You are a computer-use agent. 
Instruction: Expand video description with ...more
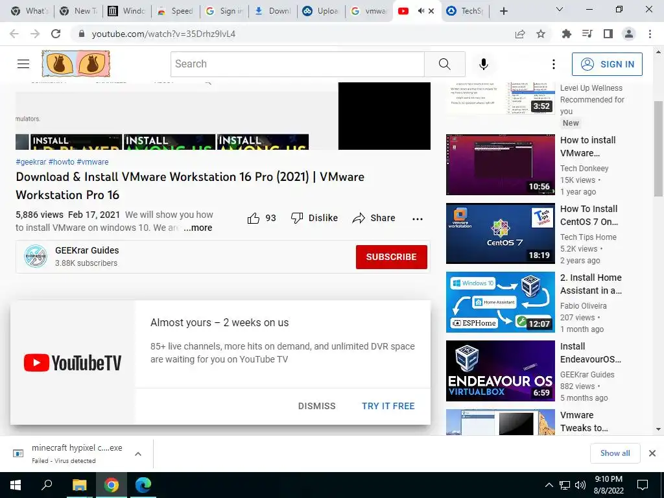coord(198,228)
